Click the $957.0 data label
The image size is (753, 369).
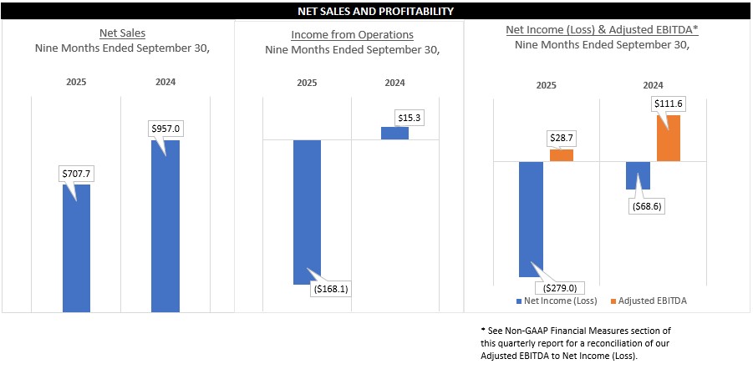(165, 129)
